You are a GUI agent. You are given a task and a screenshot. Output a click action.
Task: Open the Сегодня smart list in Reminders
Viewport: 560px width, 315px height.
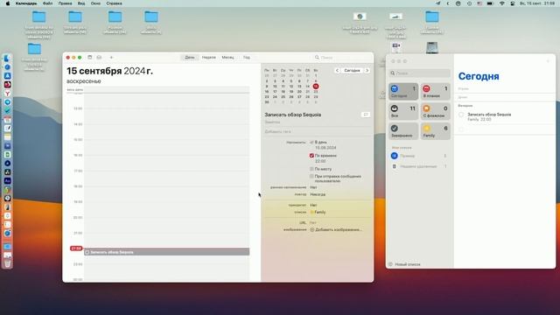(403, 91)
